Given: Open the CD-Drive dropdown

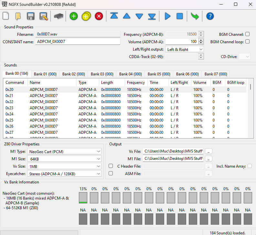Looking at the screenshot, I should [x=244, y=57].
